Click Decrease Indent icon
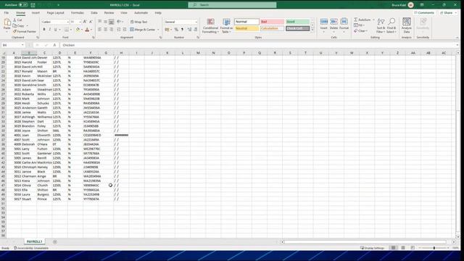The image size is (464, 261). click(x=119, y=30)
